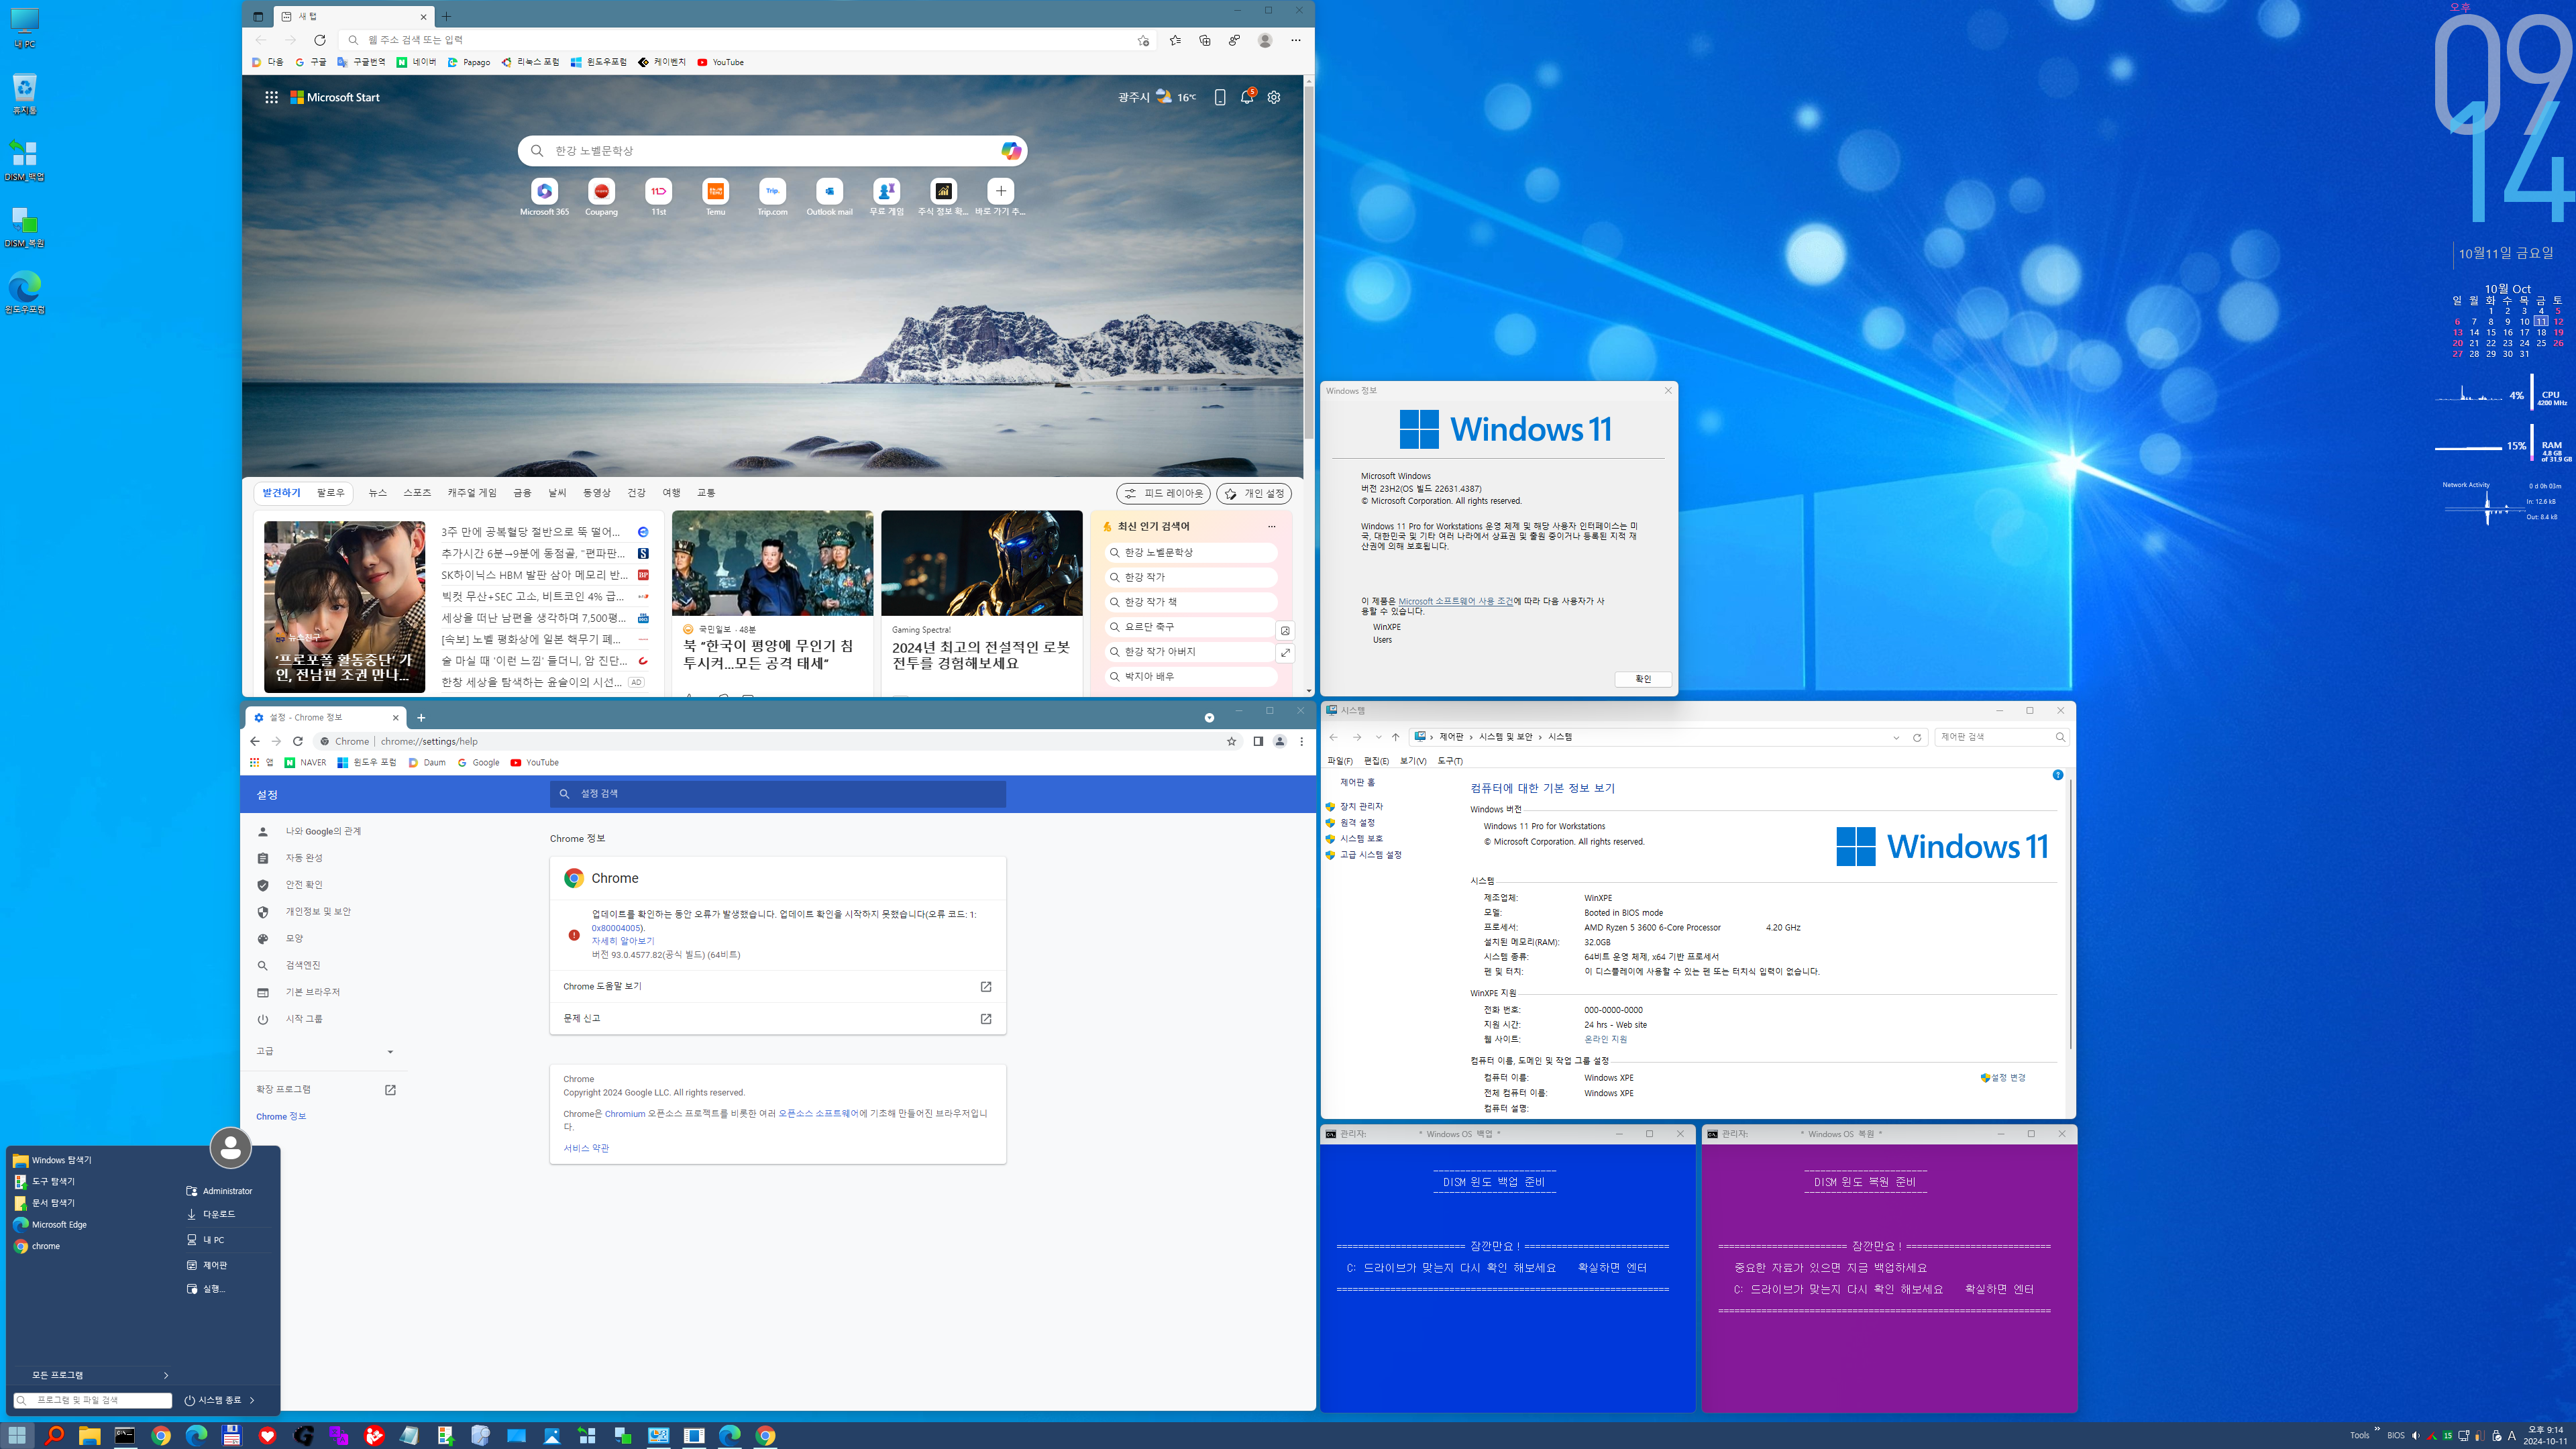The height and width of the screenshot is (1449, 2576).
Task: Open File Explorer from taskbar
Action: (x=89, y=1435)
